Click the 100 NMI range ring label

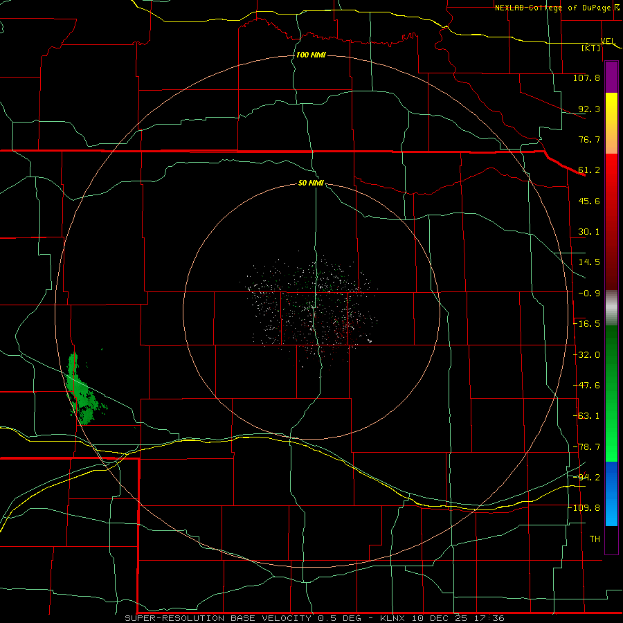[x=311, y=55]
